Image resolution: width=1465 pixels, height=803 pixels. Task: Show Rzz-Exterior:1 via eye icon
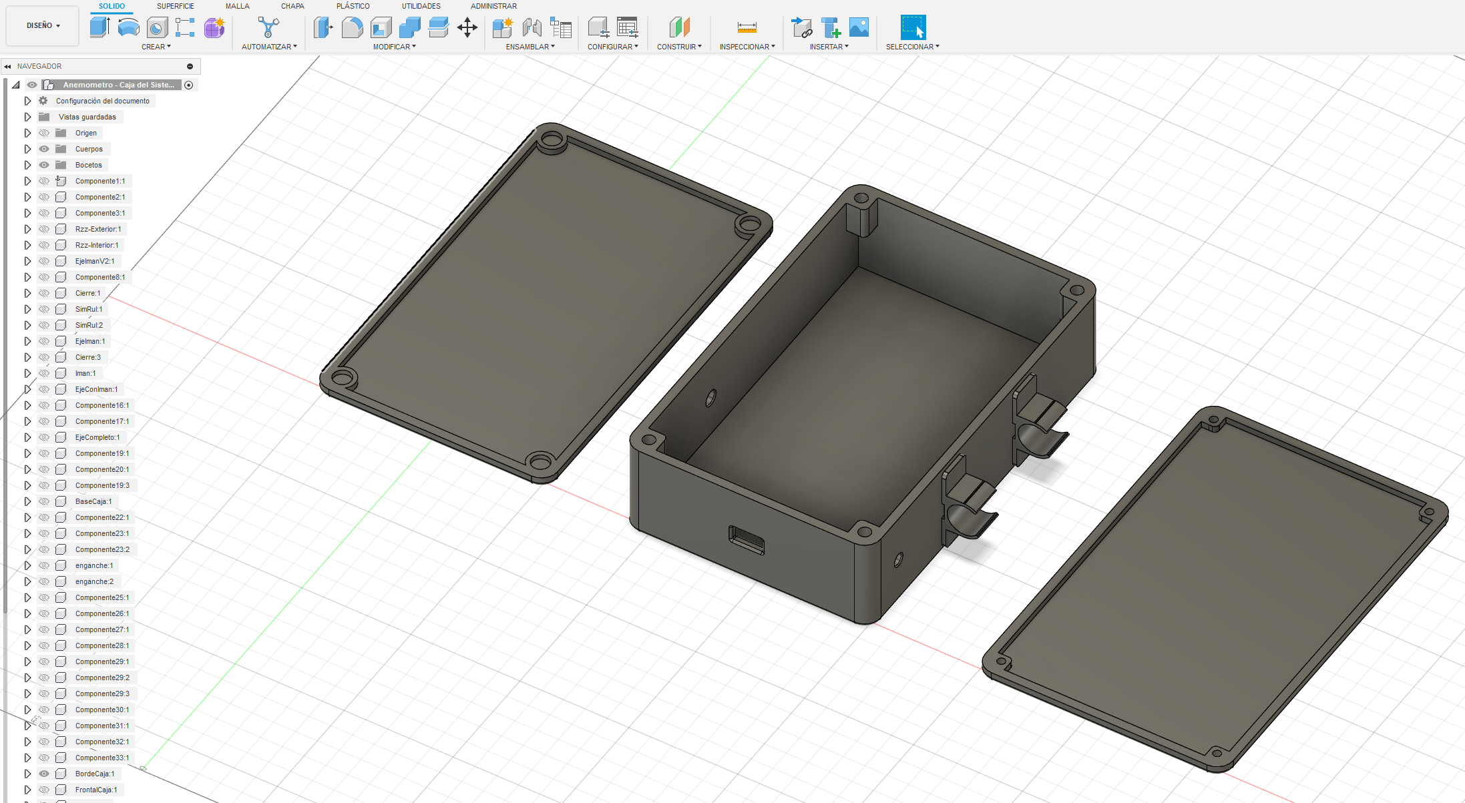(x=44, y=229)
